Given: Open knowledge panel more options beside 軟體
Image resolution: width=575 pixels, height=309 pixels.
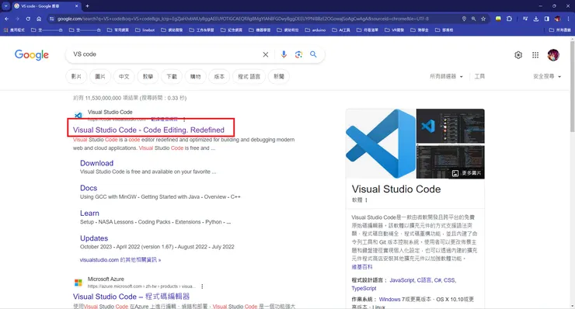Looking at the screenshot, I should (x=366, y=200).
